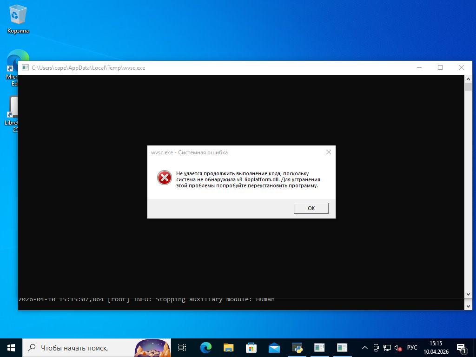Open the Windows Start menu

pos(11,348)
